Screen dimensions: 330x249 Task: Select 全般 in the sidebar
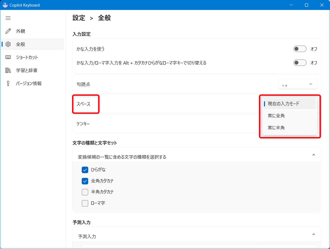pyautogui.click(x=33, y=44)
